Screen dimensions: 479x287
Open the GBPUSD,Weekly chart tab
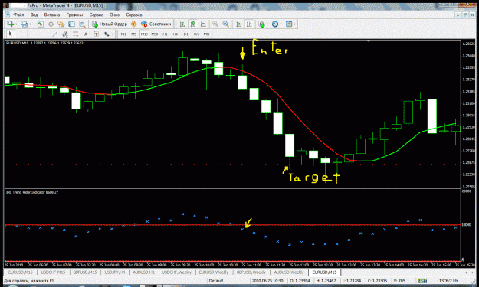[x=251, y=272]
